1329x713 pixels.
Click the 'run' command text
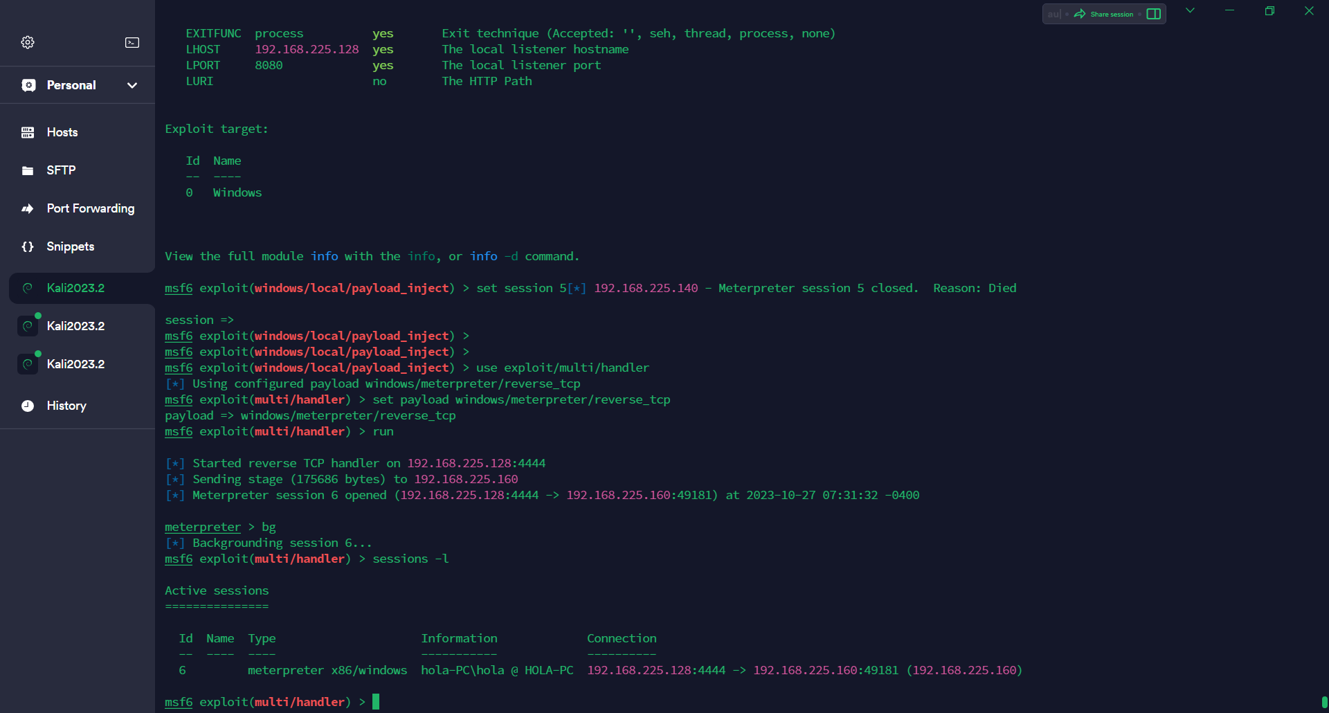point(383,431)
